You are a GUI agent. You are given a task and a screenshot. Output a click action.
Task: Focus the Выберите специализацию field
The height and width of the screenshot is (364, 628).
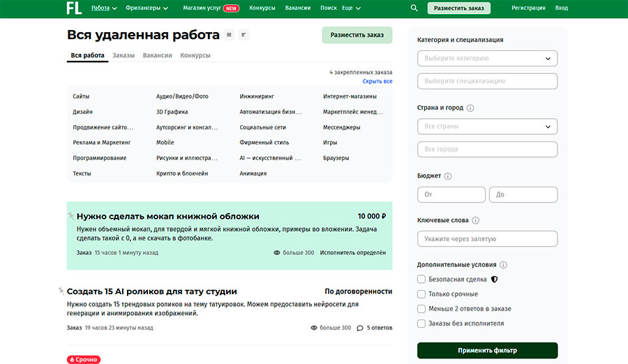point(488,81)
